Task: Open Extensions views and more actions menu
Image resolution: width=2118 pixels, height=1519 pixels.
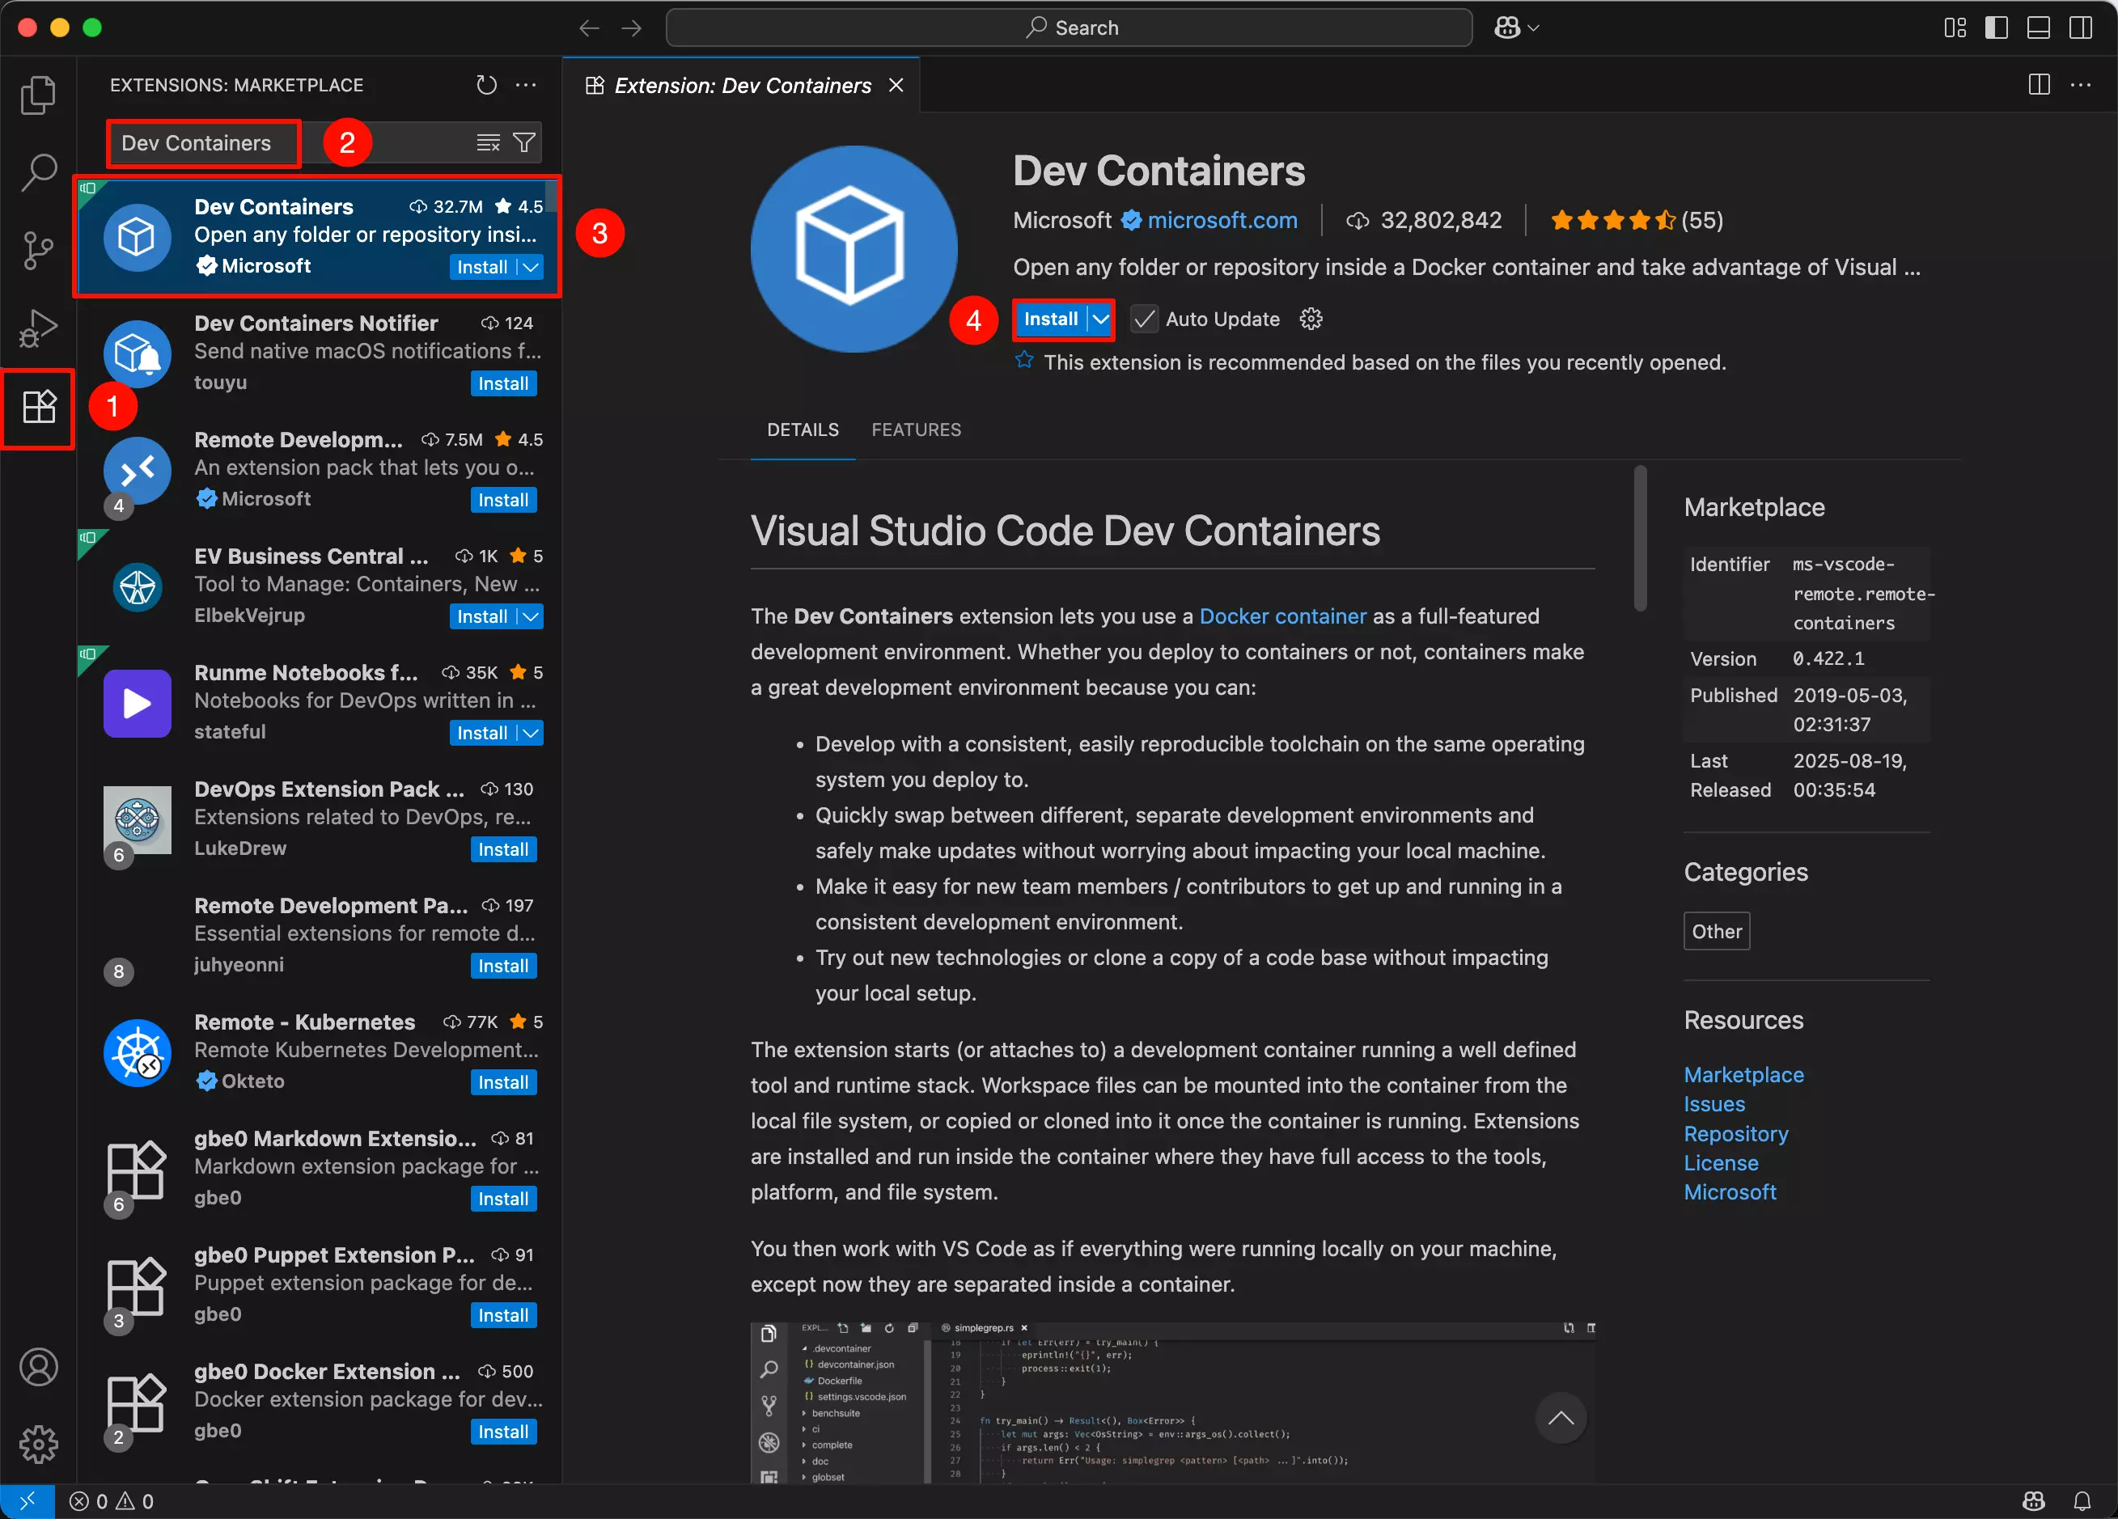Action: 527,85
